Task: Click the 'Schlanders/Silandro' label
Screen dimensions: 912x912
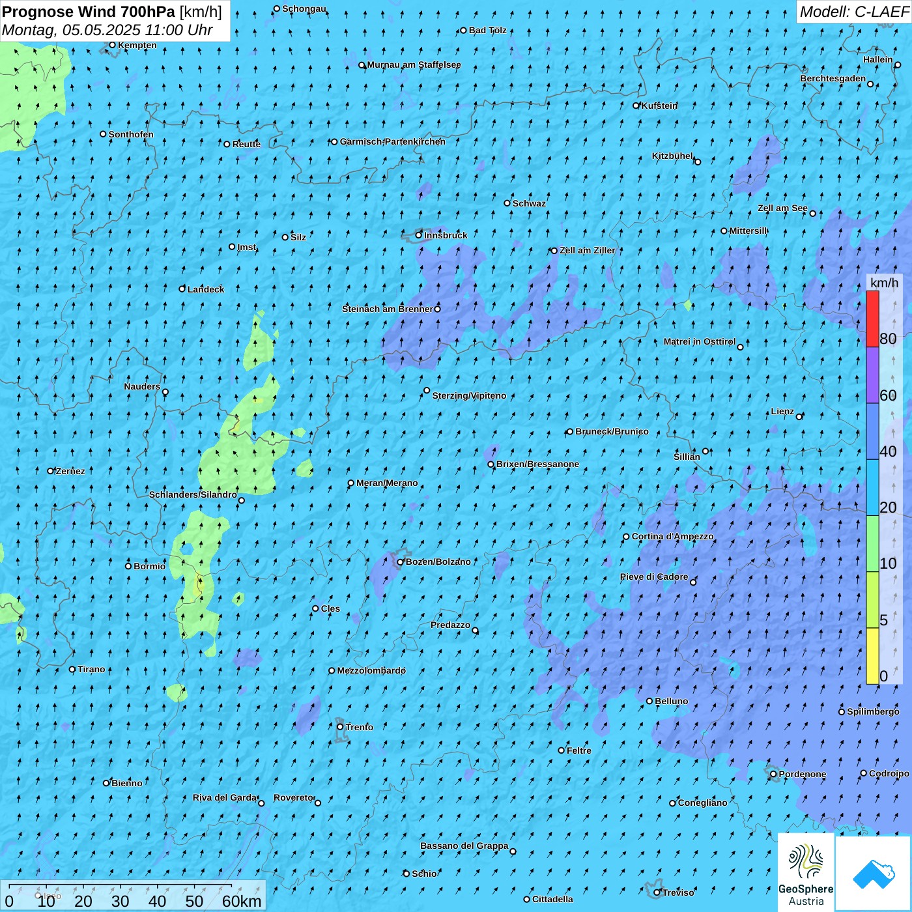Action: tap(193, 495)
